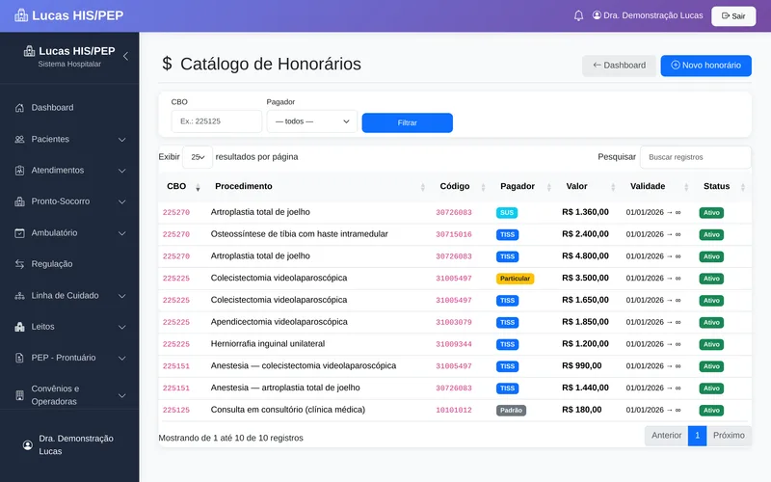771x482 pixels.
Task: Click value R$ 990,00
Action: click(582, 366)
